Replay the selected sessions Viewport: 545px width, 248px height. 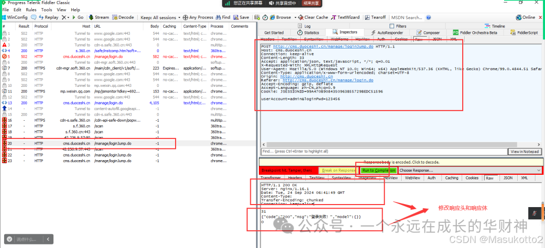click(x=48, y=17)
